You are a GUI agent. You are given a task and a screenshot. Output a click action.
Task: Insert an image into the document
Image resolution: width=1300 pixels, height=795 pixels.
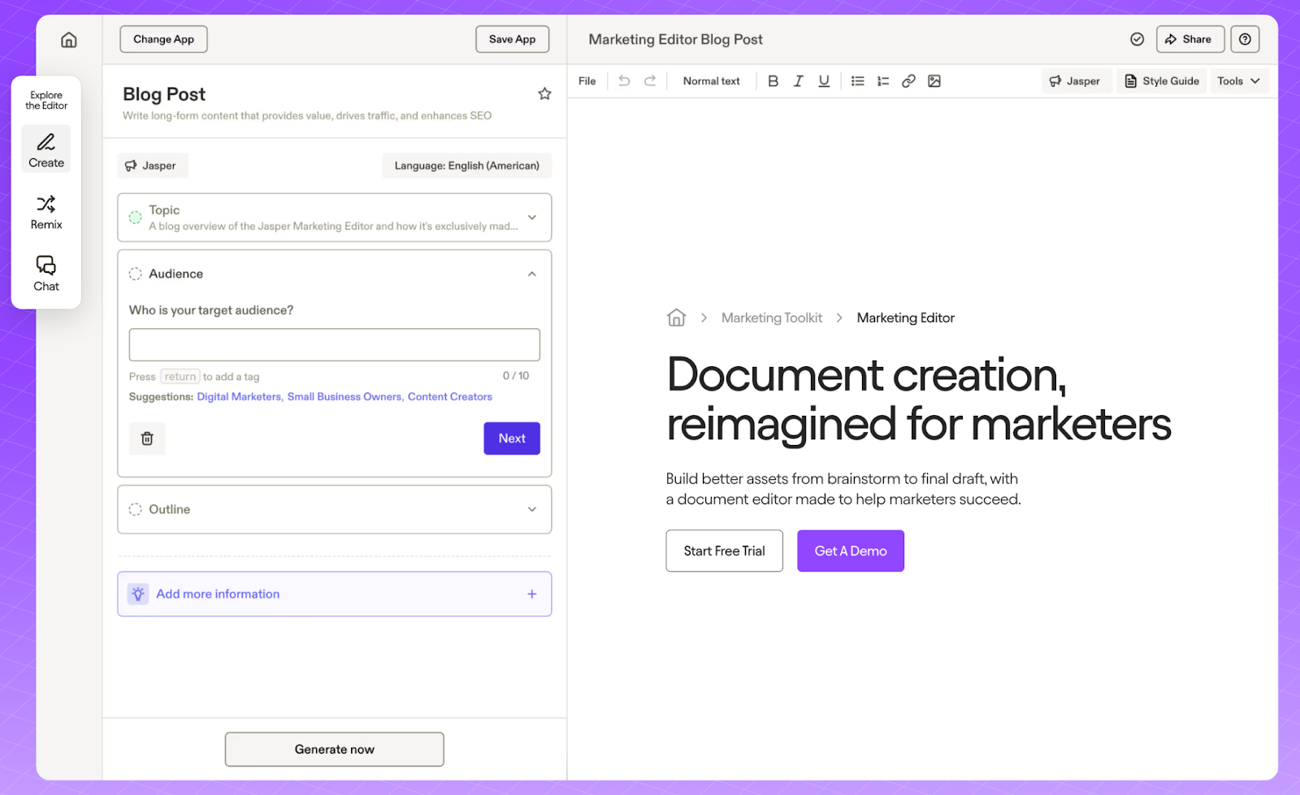coord(934,80)
